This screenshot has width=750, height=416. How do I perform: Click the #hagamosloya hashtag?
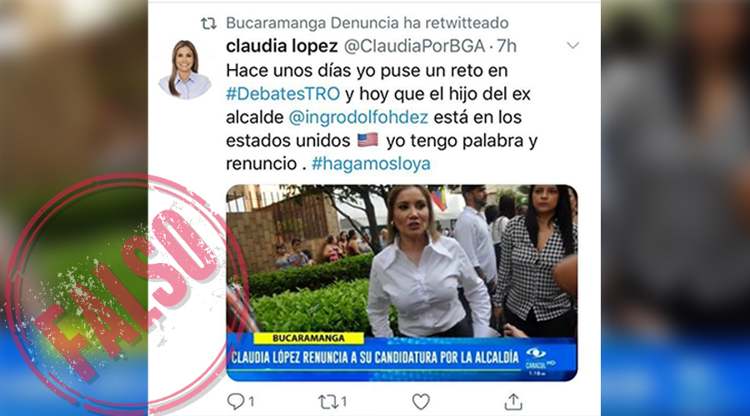(x=371, y=163)
